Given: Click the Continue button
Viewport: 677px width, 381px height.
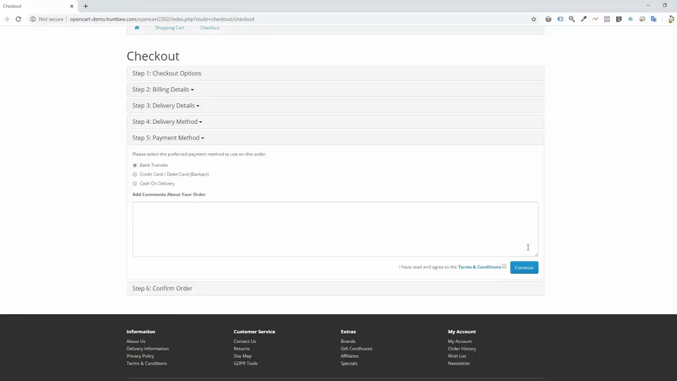Looking at the screenshot, I should tap(524, 267).
